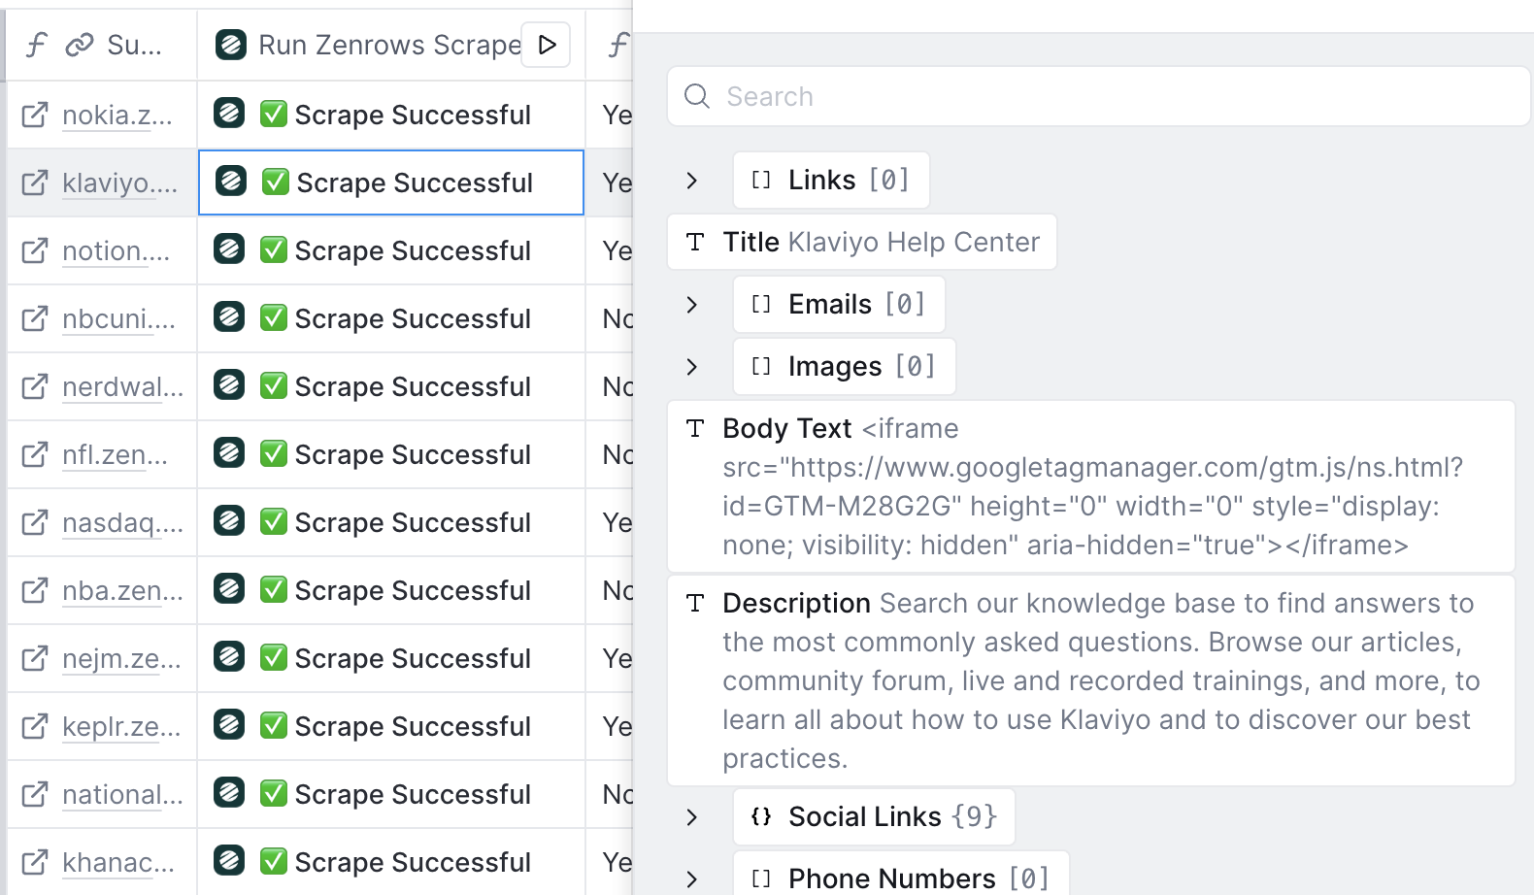Click chain link icon in first column header
Image resolution: width=1534 pixels, height=895 pixels.
point(79,45)
